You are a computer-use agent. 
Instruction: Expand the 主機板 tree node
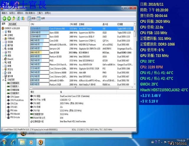point(3,35)
